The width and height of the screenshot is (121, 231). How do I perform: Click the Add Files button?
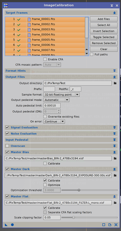104,19
